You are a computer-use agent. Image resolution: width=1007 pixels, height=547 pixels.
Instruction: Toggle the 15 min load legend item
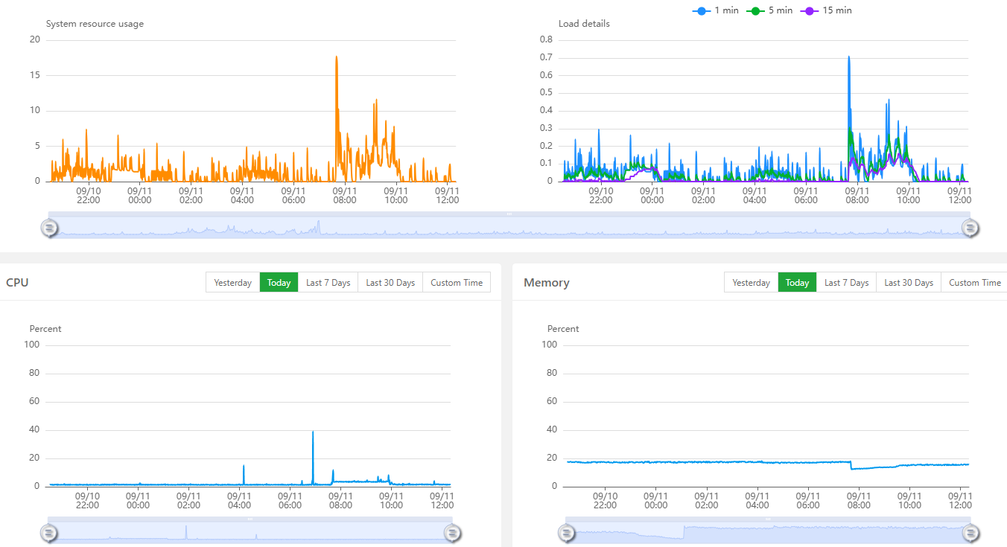(x=828, y=10)
